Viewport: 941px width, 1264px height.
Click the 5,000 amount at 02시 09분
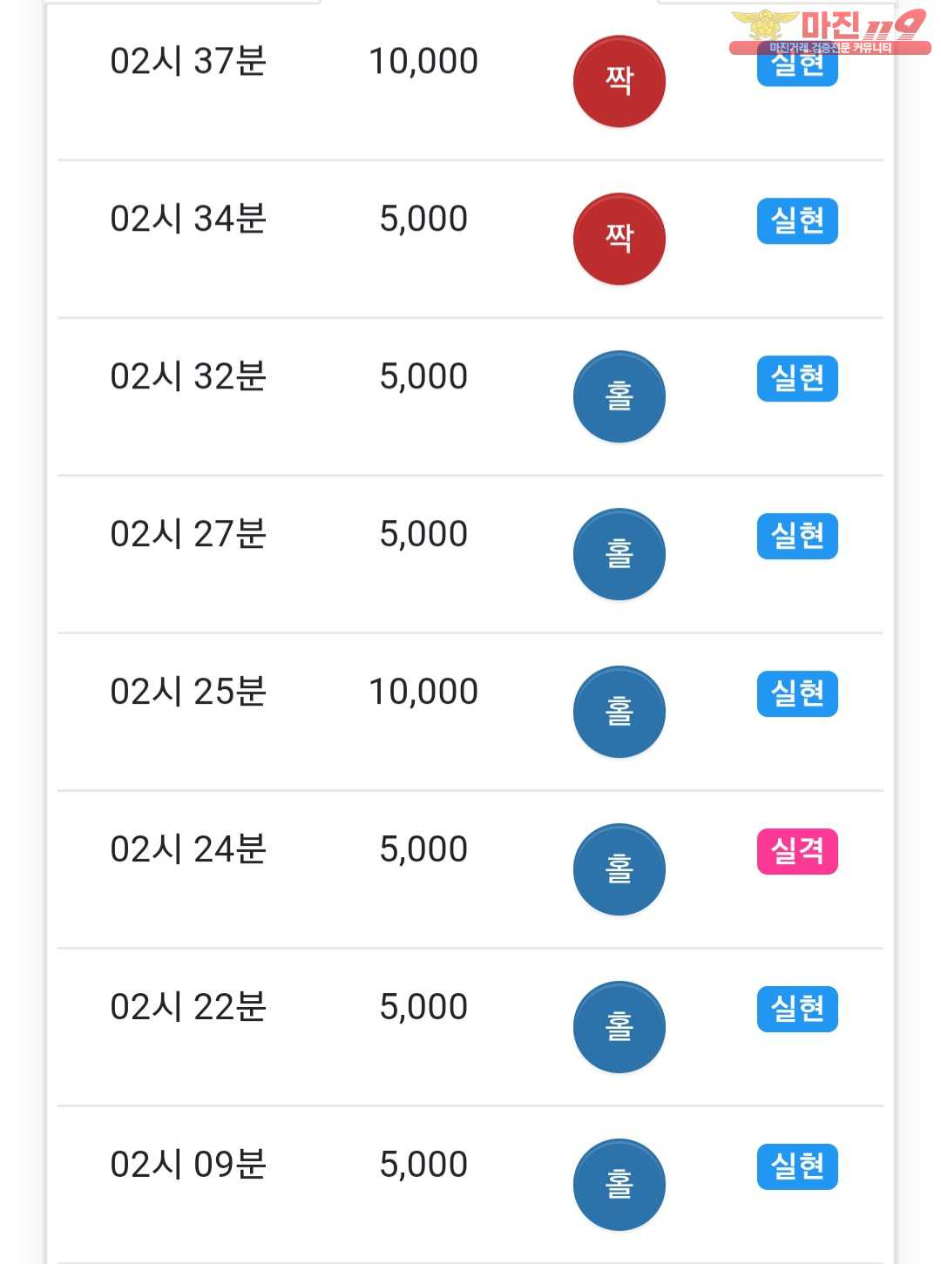pos(423,1165)
